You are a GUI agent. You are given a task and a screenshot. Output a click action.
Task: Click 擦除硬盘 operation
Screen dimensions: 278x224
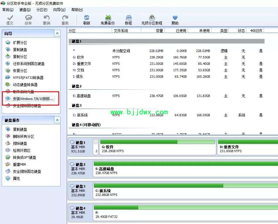point(16,143)
